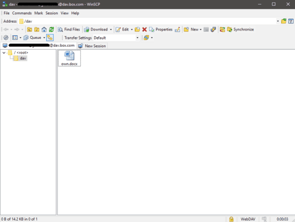Open the New dropdown arrow
Viewport: 295px width, 222px height.
point(201,30)
